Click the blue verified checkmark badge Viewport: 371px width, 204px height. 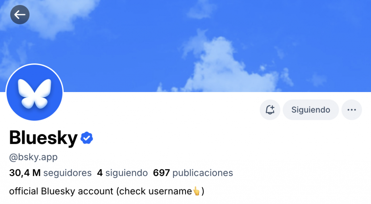tap(87, 138)
